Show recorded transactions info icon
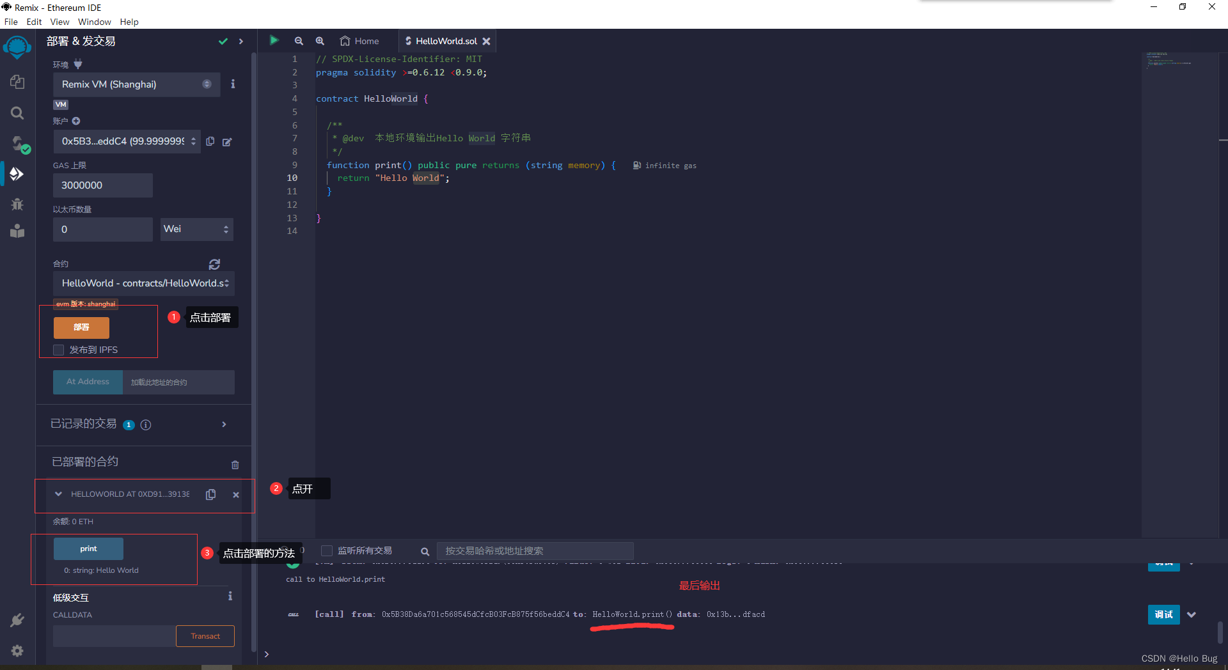The height and width of the screenshot is (670, 1228). [x=146, y=425]
